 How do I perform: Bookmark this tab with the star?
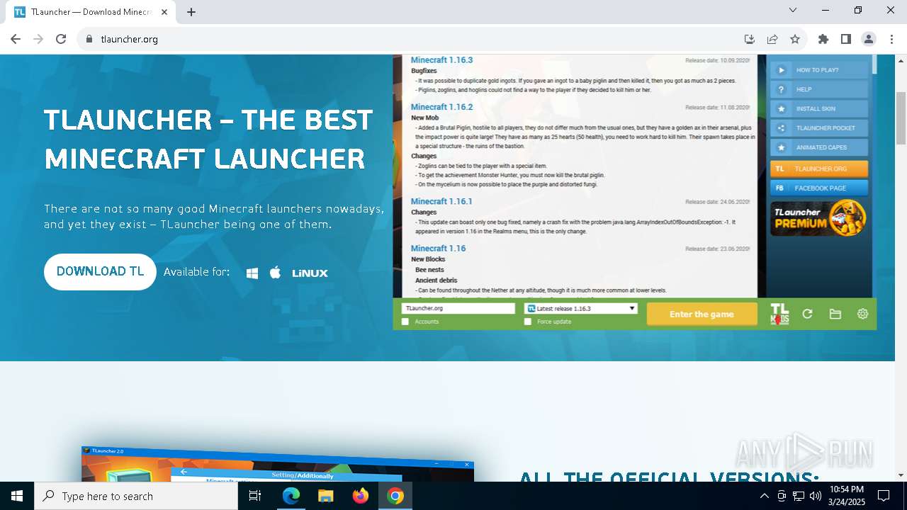pyautogui.click(x=795, y=39)
